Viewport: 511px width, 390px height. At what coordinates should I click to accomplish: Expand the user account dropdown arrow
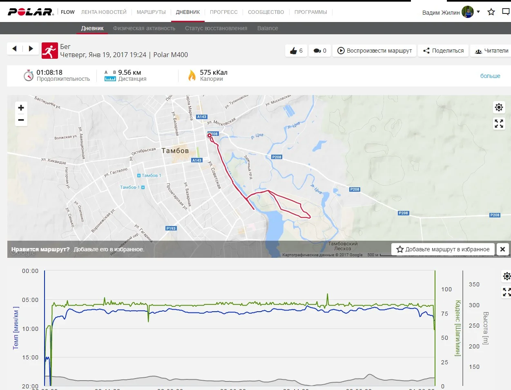pyautogui.click(x=478, y=12)
